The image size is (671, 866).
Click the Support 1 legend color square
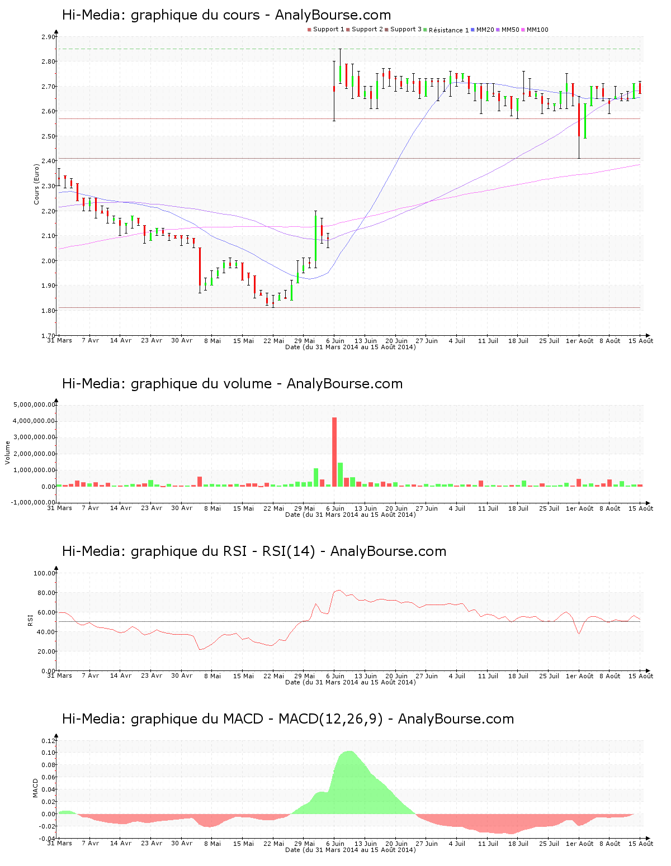pos(309,30)
